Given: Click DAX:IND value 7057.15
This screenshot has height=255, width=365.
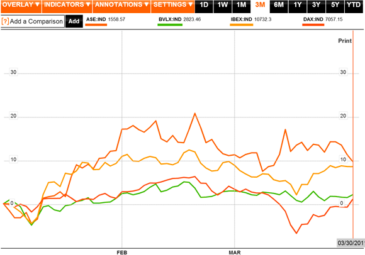Looking at the screenshot, I should [334, 19].
